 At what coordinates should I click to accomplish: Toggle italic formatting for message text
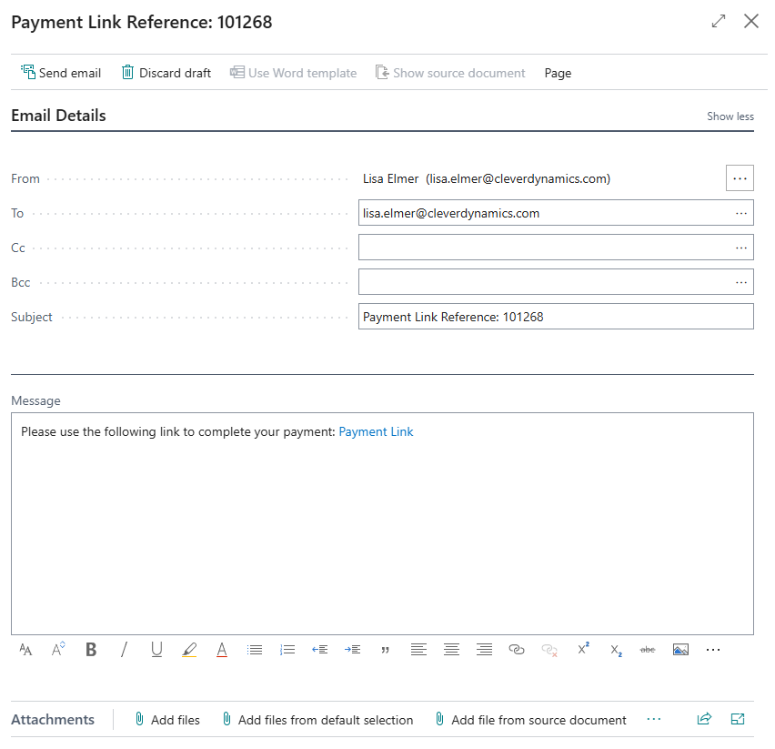(x=124, y=650)
